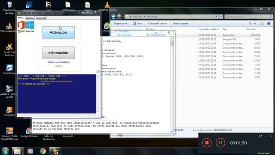Image resolution: width=275 pixels, height=155 pixels.
Task: Click the Explorer search box
Action: click(248, 16)
